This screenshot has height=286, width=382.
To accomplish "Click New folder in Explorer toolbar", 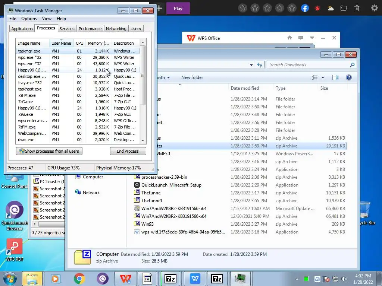I will point(192,77).
